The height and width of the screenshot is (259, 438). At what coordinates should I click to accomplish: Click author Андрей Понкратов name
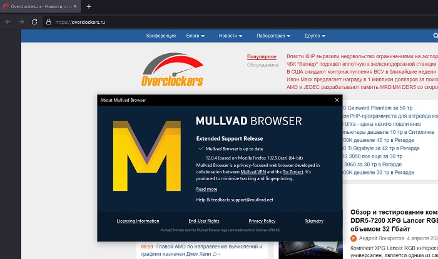pyautogui.click(x=381, y=238)
